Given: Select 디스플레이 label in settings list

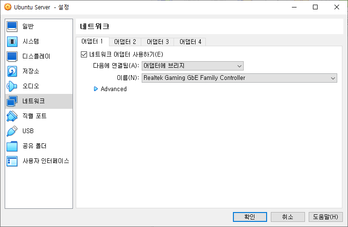Looking at the screenshot, I should 36,57.
